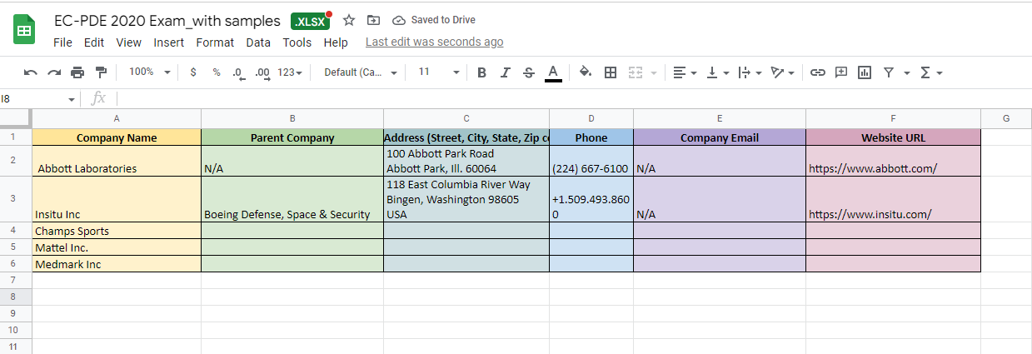Select the 'Medmark Inc' cell

(x=117, y=264)
